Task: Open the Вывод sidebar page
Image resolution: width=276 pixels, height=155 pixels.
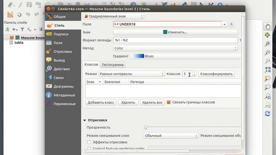Action: point(63,60)
